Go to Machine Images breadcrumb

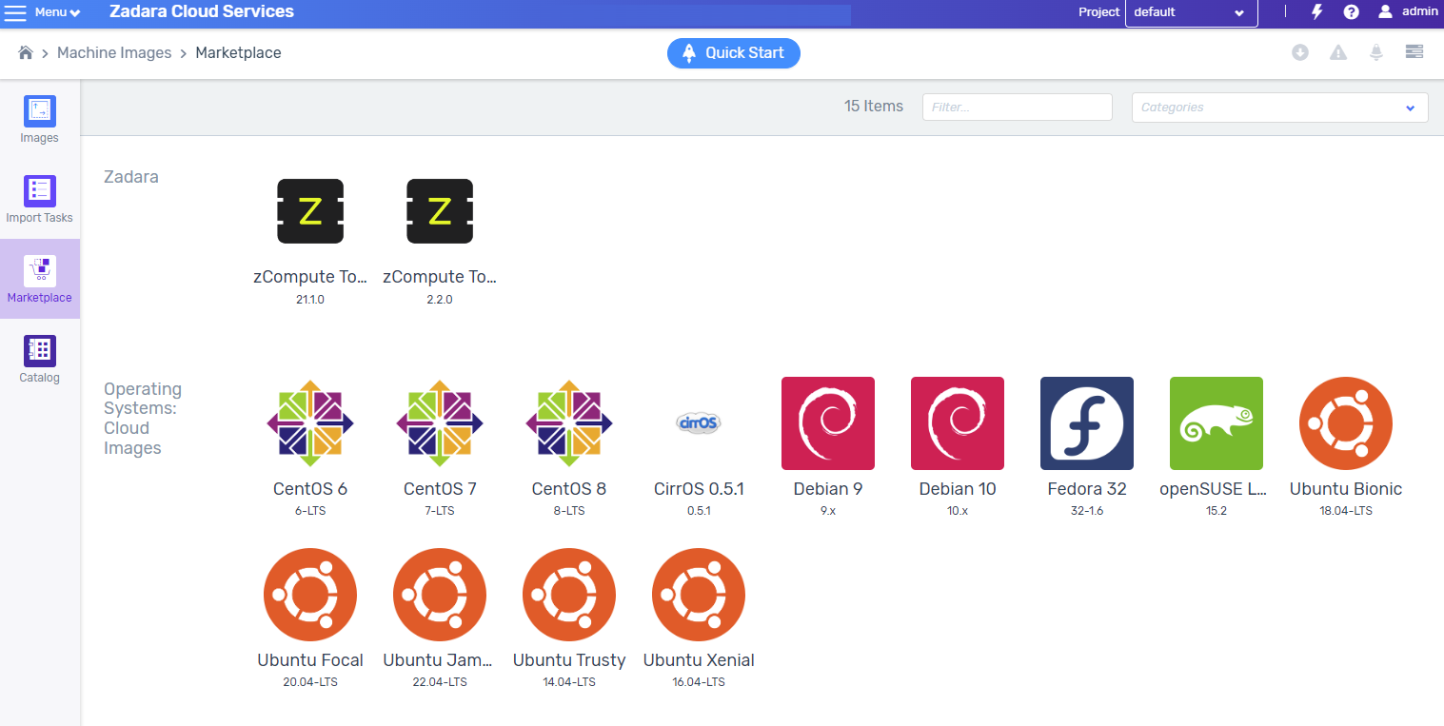point(114,52)
